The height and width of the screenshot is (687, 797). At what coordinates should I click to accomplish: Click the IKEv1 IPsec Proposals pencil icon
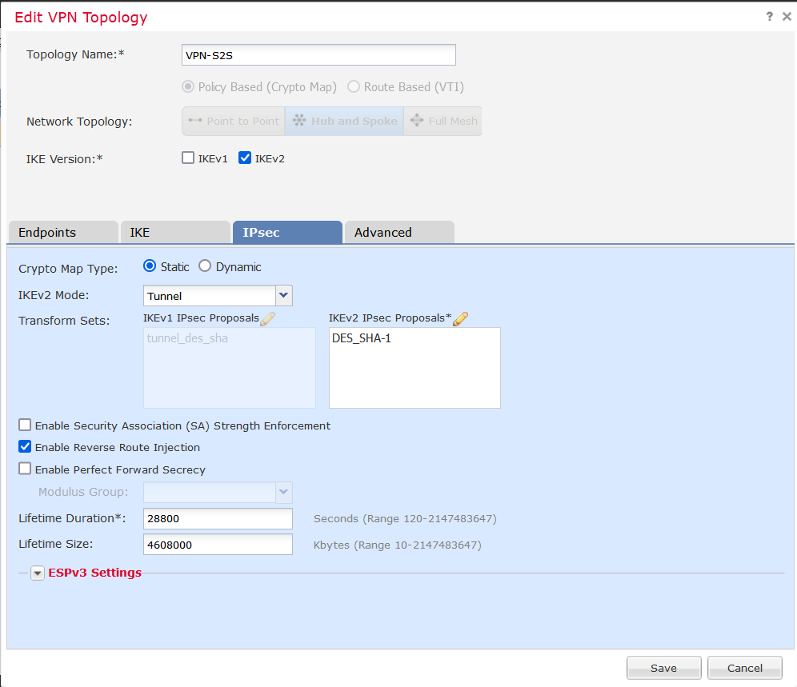tap(267, 318)
